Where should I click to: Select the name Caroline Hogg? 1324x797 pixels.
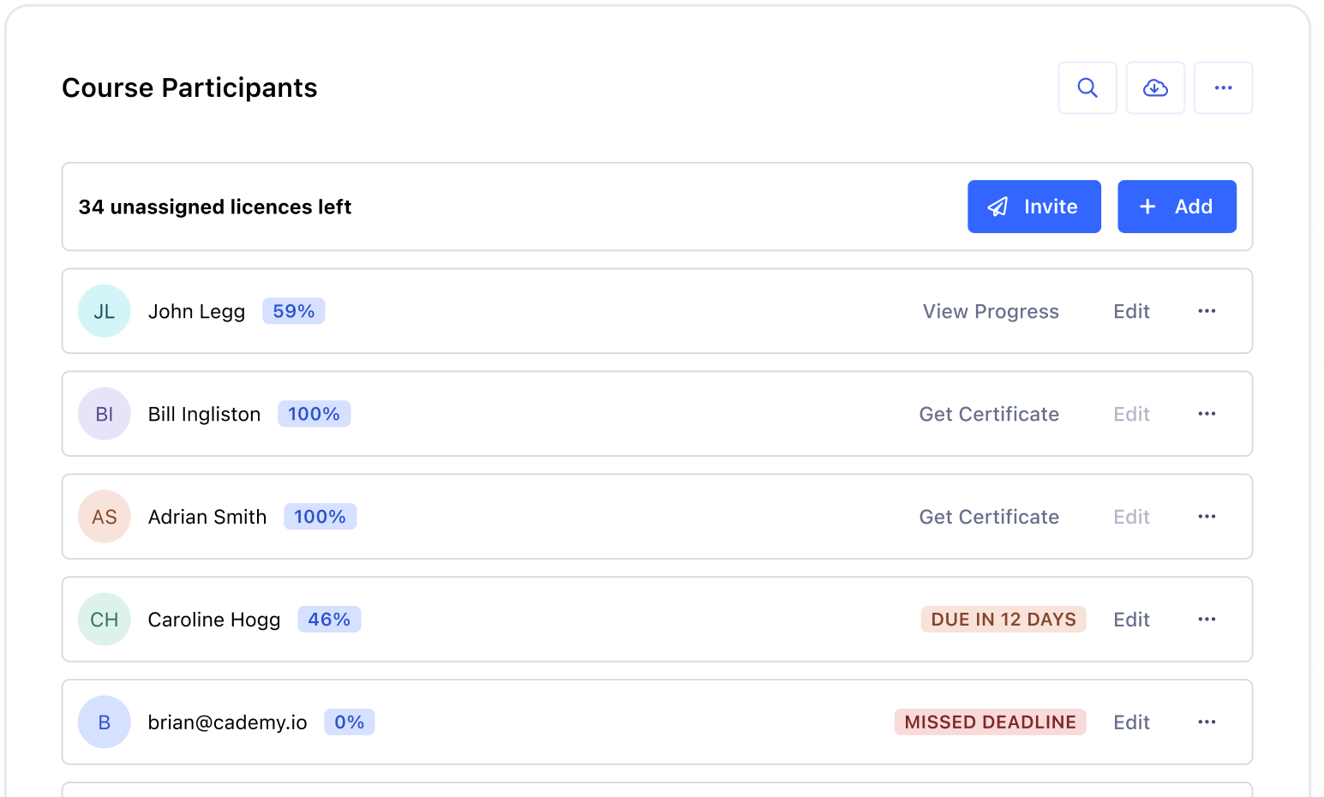point(214,620)
